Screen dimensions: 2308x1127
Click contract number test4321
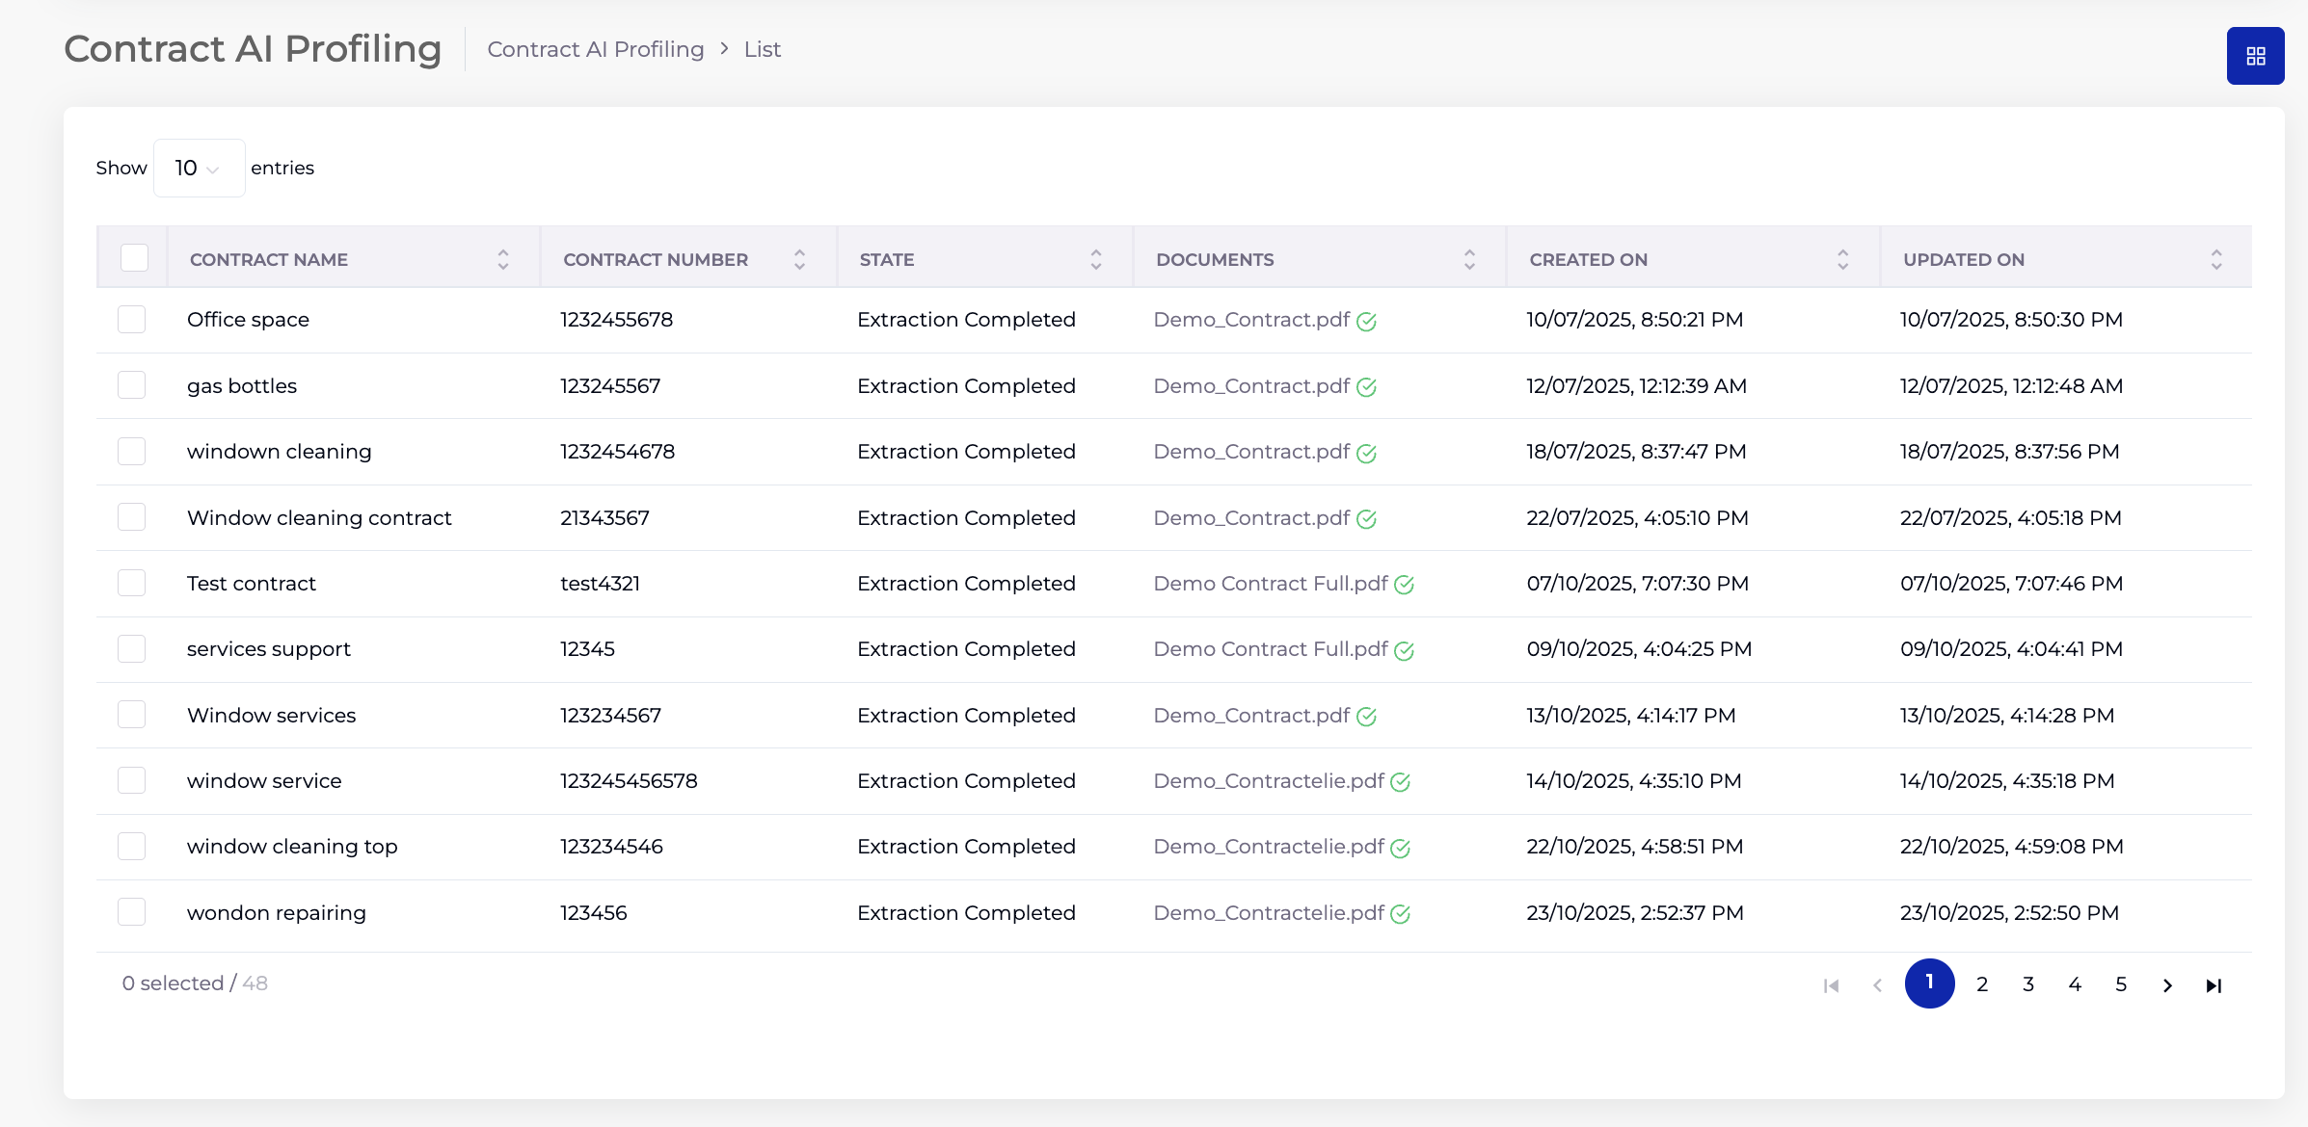[x=601, y=583]
